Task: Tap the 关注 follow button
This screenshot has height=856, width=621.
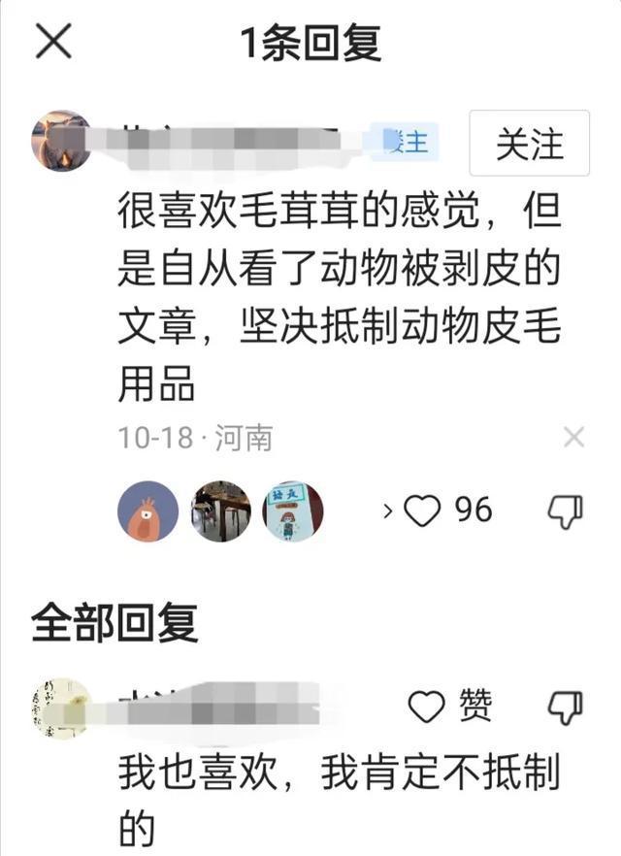Action: click(x=530, y=143)
